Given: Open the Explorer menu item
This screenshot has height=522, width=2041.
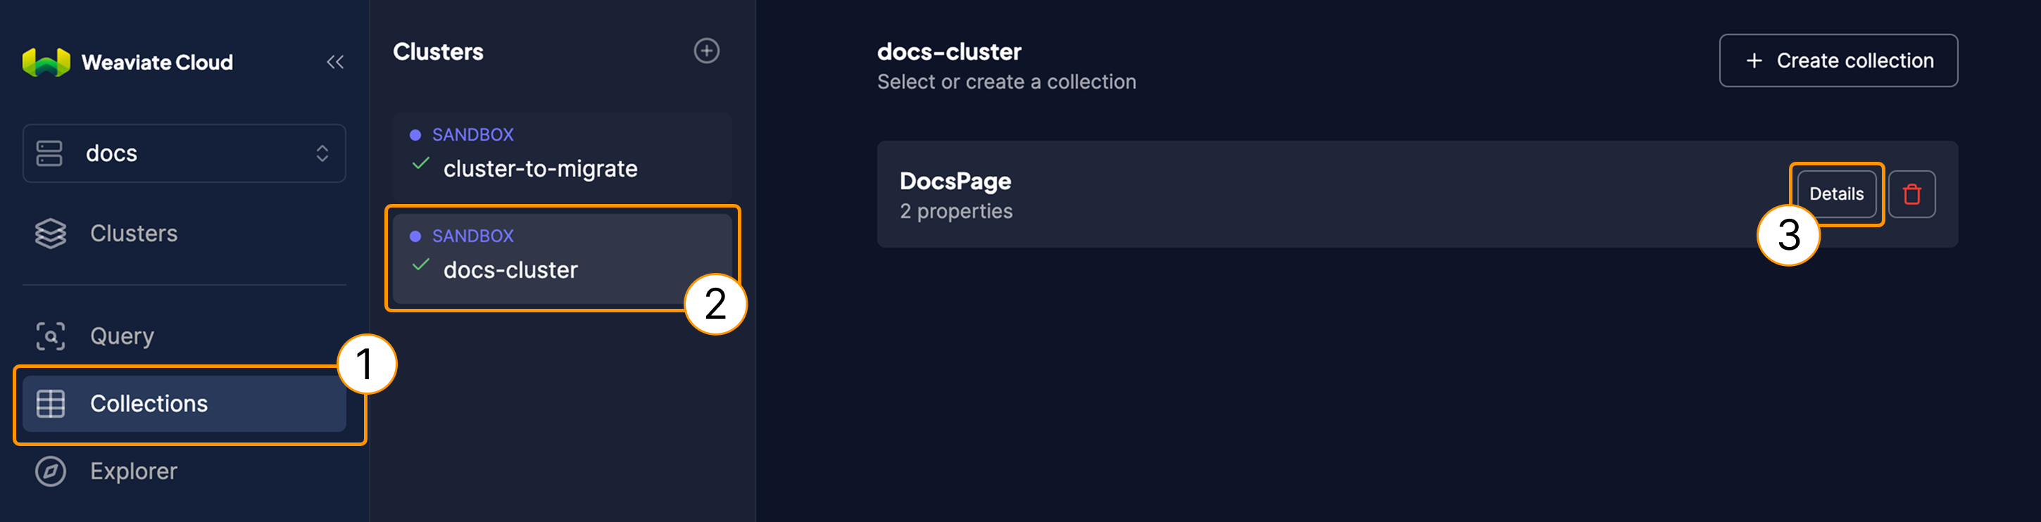Looking at the screenshot, I should coord(184,471).
